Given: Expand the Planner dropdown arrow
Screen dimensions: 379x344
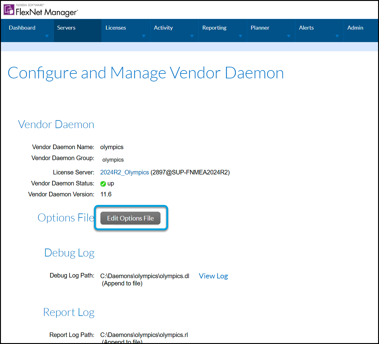Looking at the screenshot, I should click(x=289, y=36).
